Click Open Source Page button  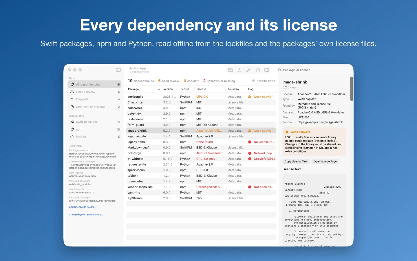point(325,162)
